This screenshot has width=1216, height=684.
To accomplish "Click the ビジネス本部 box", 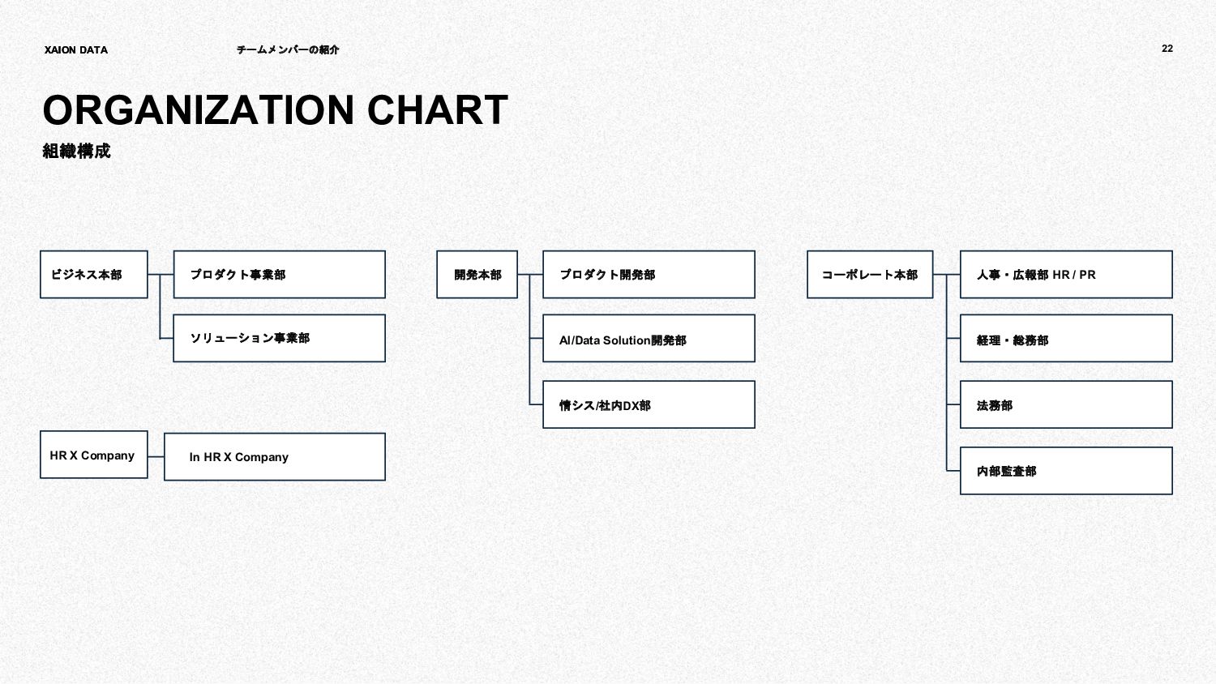I will point(93,275).
